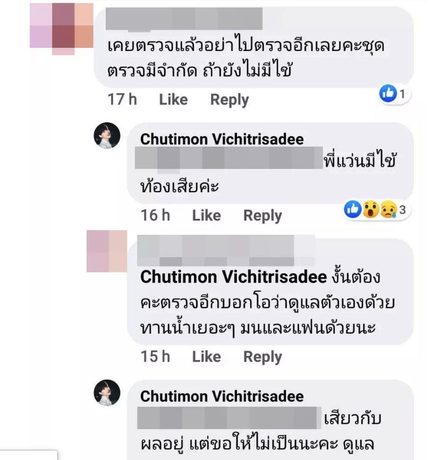Viewport: 433px width, 460px height.
Task: Click the 16 h timestamp
Action: click(155, 215)
